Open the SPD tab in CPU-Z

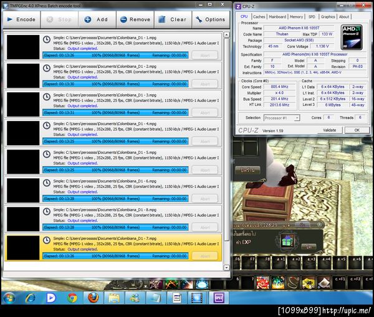click(312, 17)
